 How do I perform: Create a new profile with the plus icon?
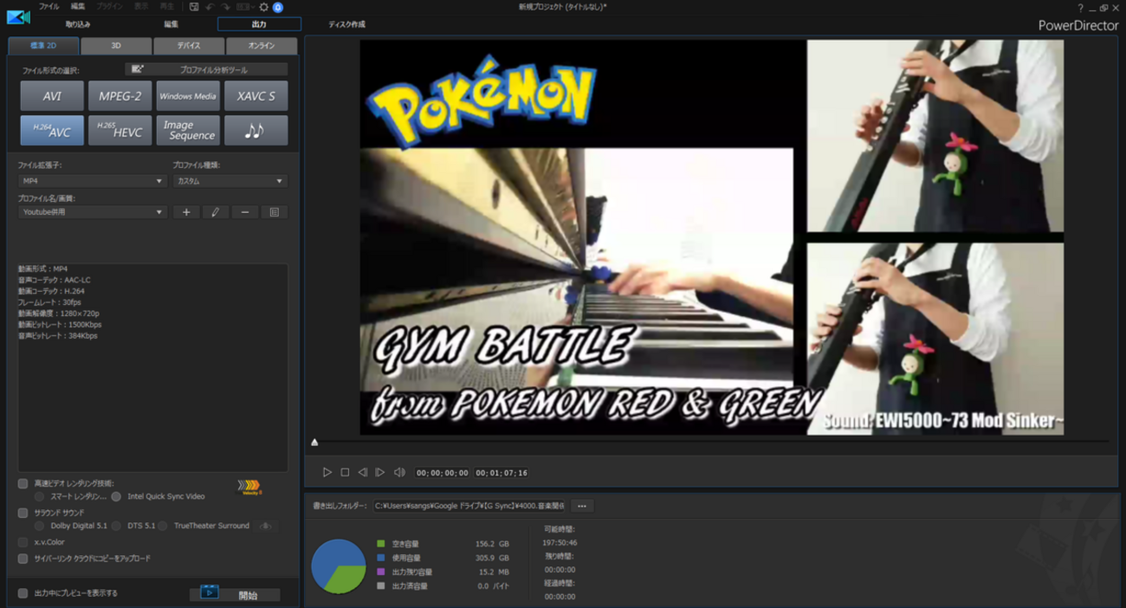185,211
